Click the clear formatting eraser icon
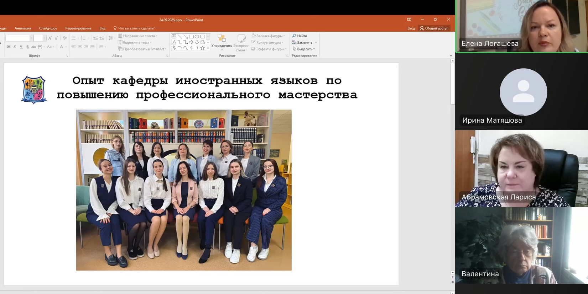 tap(65, 38)
